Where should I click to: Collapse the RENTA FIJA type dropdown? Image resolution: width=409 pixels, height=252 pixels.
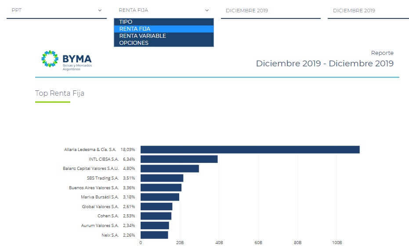pyautogui.click(x=164, y=11)
